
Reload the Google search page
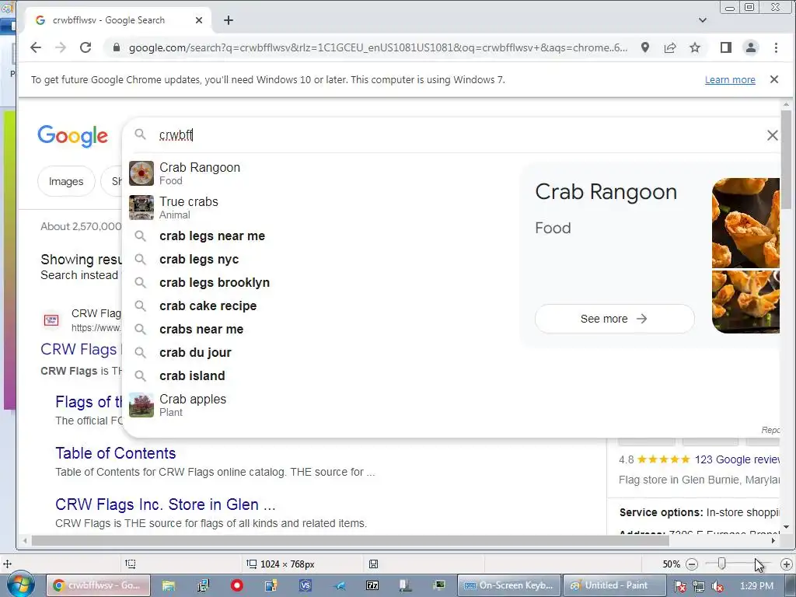(86, 47)
